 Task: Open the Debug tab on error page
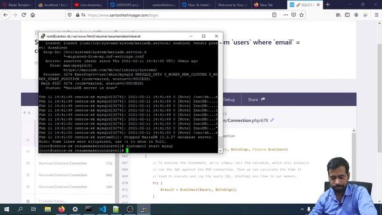(229, 100)
